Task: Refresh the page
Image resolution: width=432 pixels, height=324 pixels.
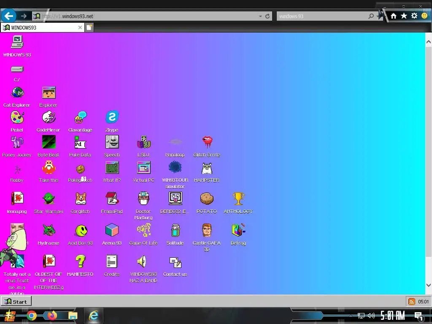Action: 267,16
